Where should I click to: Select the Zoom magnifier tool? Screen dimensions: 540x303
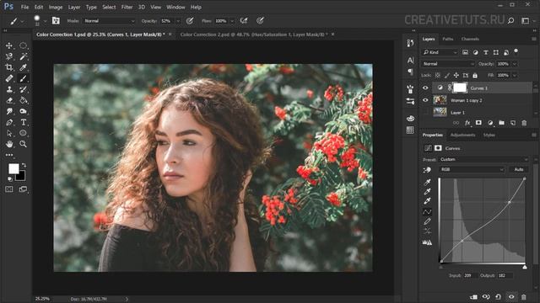pos(23,144)
